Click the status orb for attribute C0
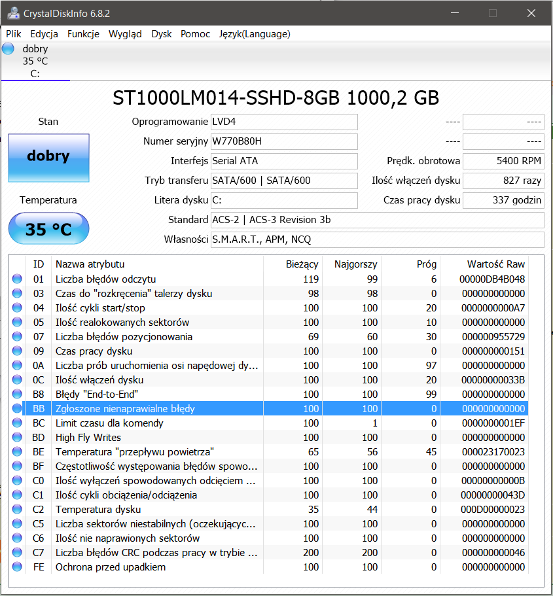 pyautogui.click(x=17, y=481)
